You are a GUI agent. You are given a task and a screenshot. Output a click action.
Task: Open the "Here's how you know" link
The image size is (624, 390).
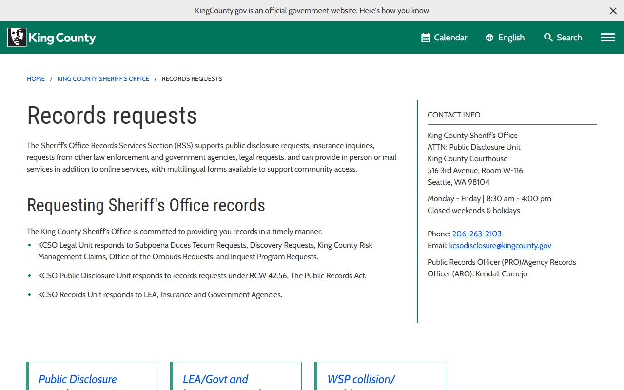tap(394, 10)
